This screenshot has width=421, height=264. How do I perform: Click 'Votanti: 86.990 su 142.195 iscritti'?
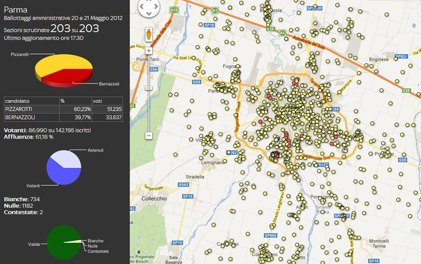point(47,130)
